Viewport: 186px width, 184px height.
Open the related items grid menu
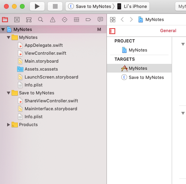click(112, 19)
